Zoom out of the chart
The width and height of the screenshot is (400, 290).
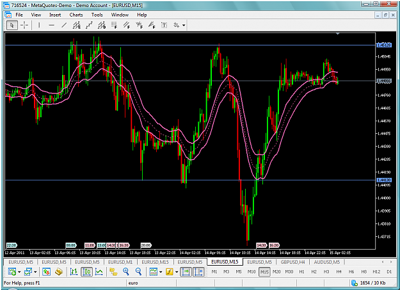pos(138,271)
